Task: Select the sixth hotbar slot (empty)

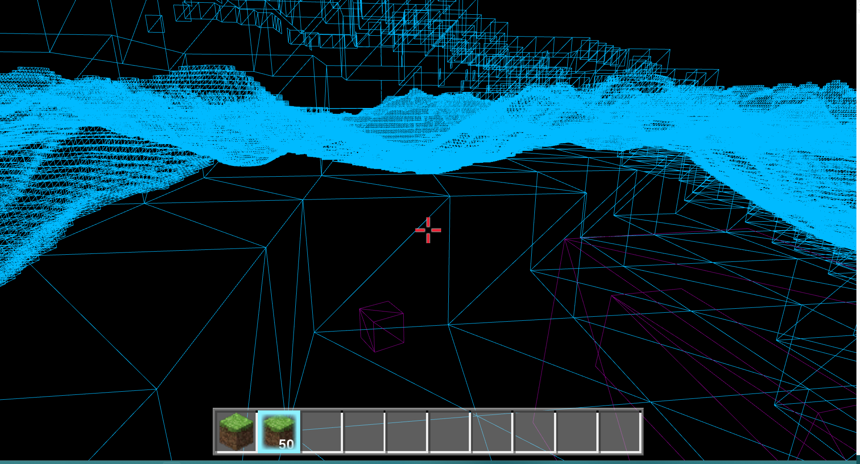Action: [450, 431]
